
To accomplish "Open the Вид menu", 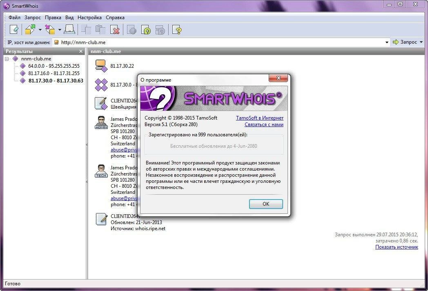I will click(69, 18).
